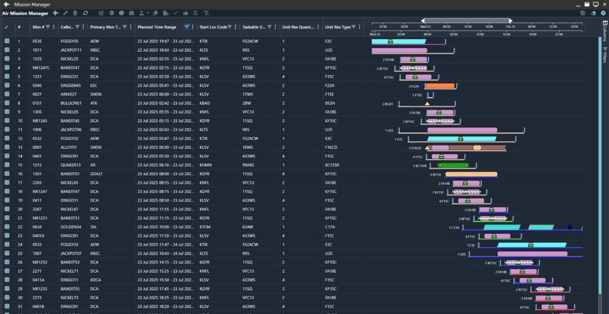This screenshot has width=609, height=314.
Task: Click the thumbs-up toolbar icon
Action: [186, 13]
